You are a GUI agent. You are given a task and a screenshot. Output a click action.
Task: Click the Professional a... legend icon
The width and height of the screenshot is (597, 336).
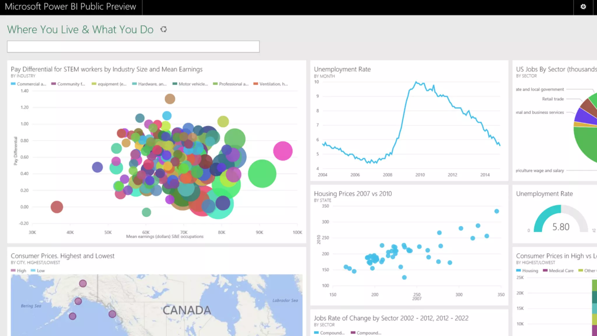coord(215,84)
